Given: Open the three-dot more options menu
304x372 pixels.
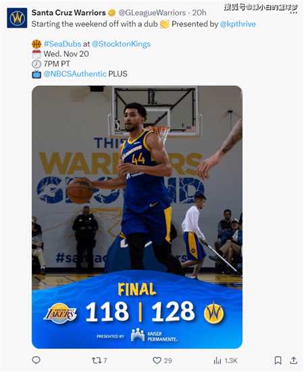Looking at the screenshot, I should [x=293, y=13].
